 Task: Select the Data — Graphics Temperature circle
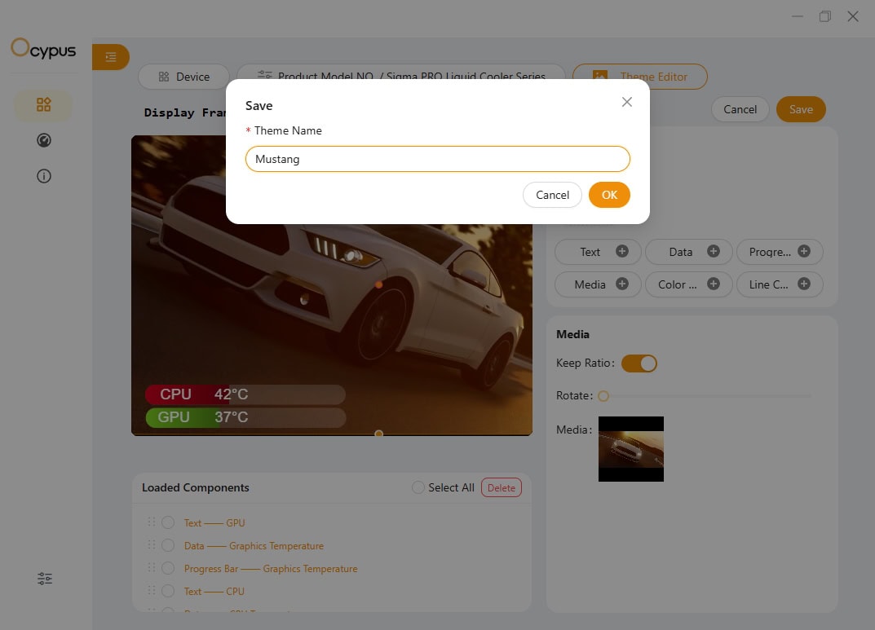coord(168,545)
